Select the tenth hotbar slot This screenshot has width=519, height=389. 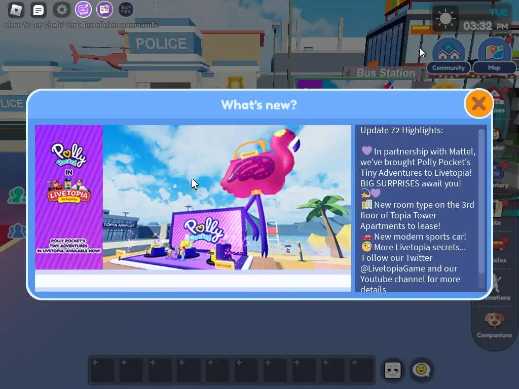[362, 370]
